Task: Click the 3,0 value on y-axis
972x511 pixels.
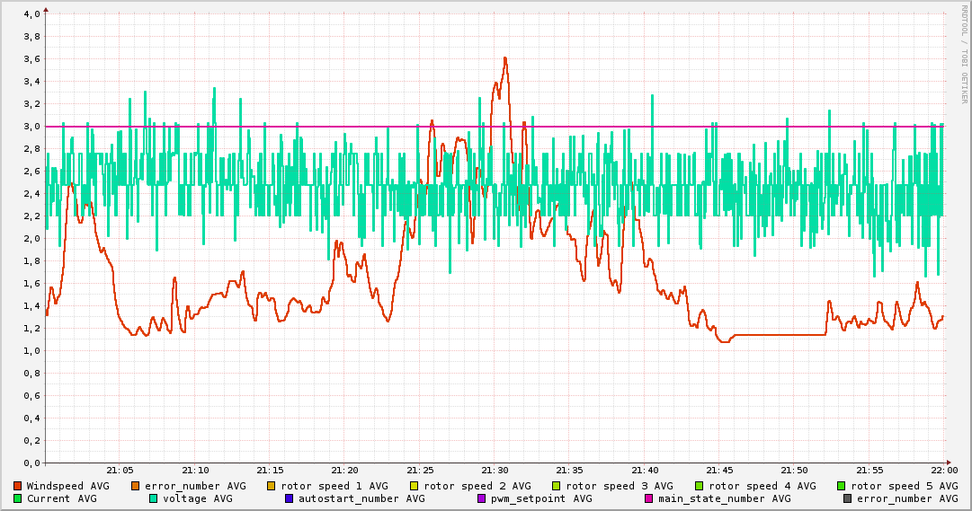Action: click(x=31, y=127)
